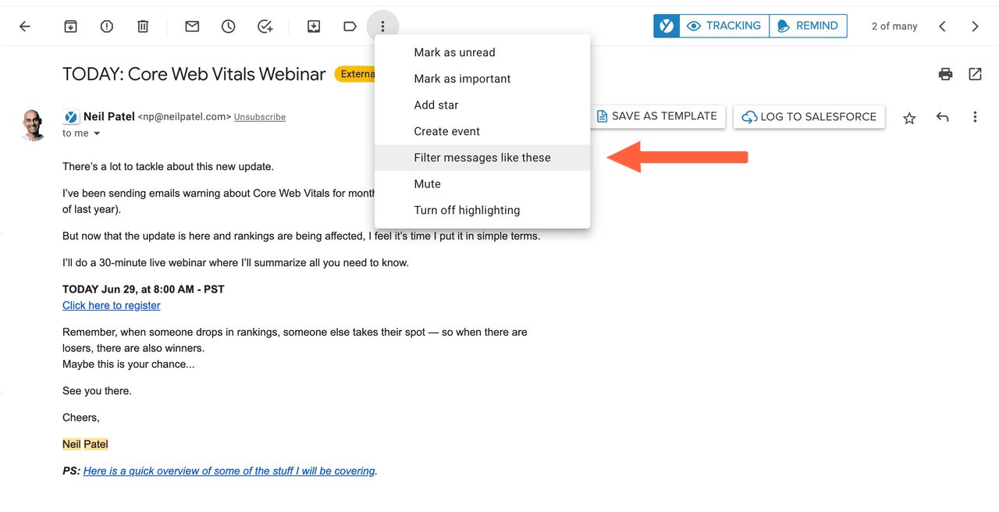999x512 pixels.
Task: Go to the next email with the right chevron
Action: [x=975, y=26]
